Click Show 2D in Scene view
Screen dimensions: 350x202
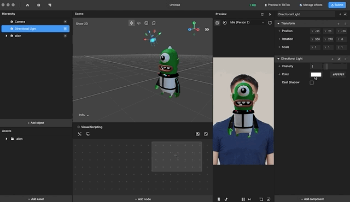[81, 23]
